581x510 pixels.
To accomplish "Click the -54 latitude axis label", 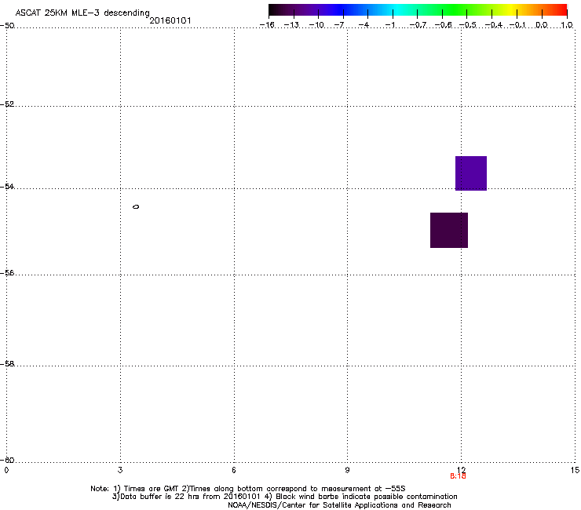I will tap(7, 186).
